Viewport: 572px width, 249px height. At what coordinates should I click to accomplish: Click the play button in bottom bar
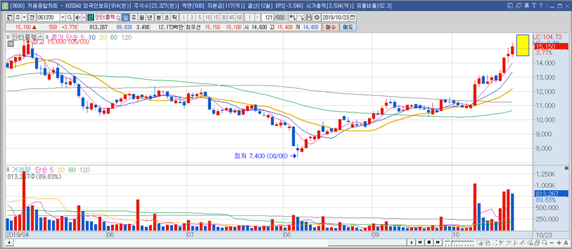(411, 243)
